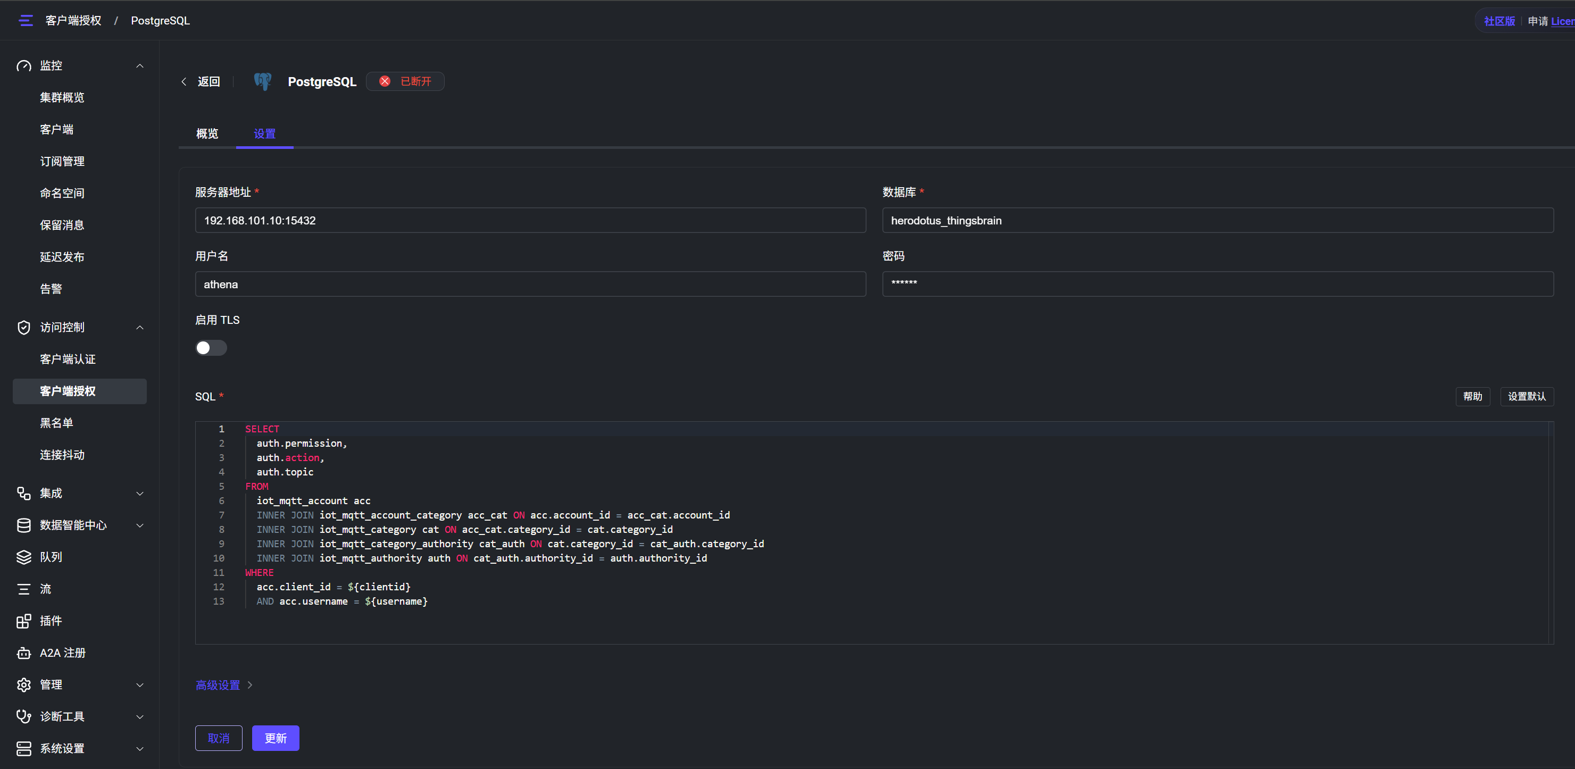The height and width of the screenshot is (769, 1575).
Task: Click the red disconnected status icon
Action: point(385,81)
